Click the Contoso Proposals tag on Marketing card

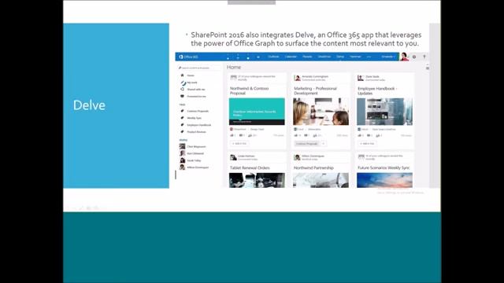tap(306, 143)
